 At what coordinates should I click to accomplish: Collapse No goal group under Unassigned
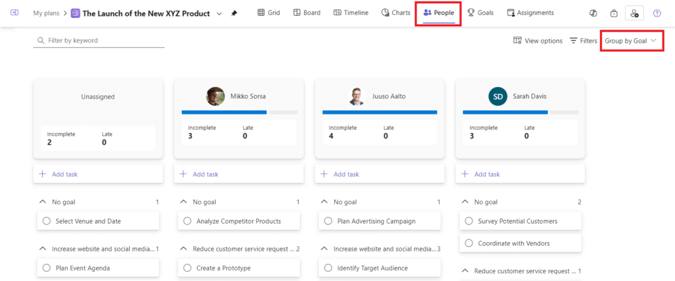(42, 202)
